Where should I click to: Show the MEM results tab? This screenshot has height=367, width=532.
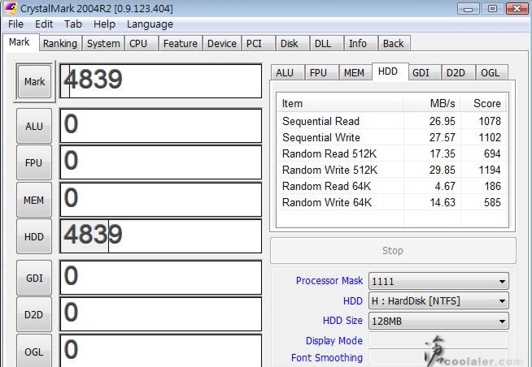pos(354,72)
